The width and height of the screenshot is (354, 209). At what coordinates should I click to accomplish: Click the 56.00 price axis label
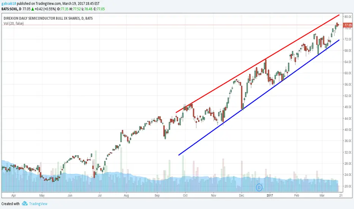pyautogui.click(x=348, y=84)
